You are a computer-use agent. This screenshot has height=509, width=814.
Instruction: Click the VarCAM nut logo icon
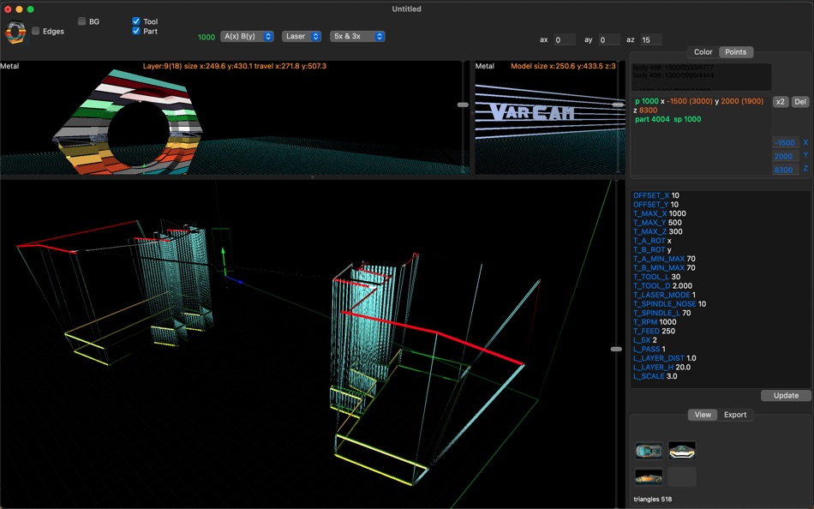point(15,32)
